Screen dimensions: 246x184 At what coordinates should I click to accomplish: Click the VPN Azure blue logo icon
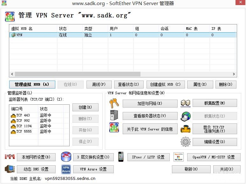click(66, 169)
